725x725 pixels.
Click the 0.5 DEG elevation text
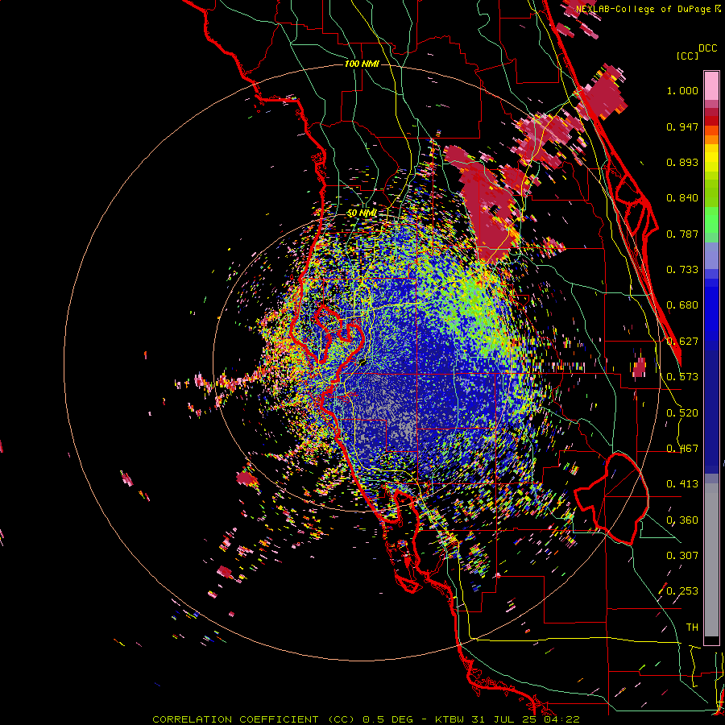pyautogui.click(x=388, y=719)
